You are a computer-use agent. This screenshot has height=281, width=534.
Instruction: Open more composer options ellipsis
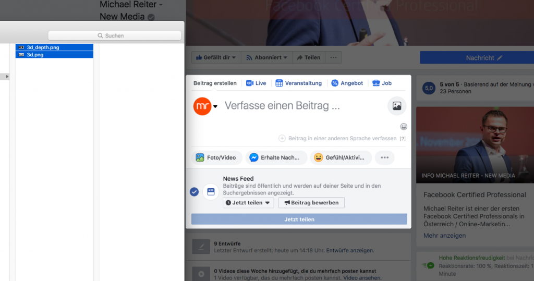click(x=384, y=157)
